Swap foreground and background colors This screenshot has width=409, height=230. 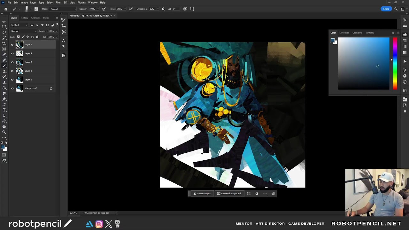pos(6,143)
